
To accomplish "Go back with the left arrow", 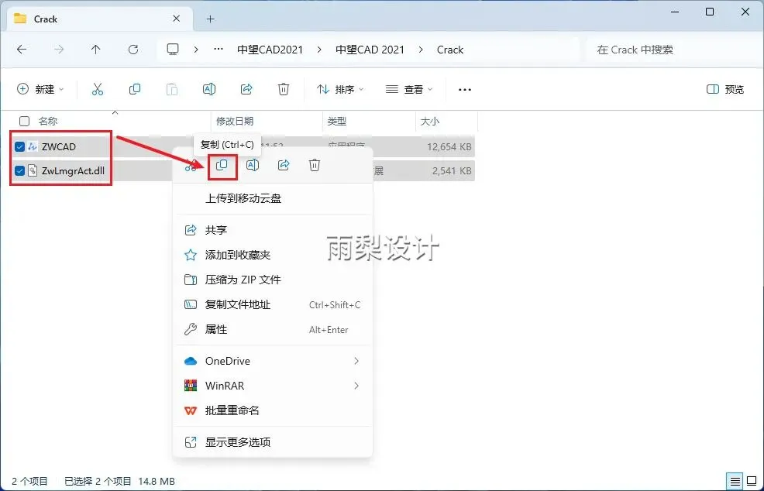I will pyautogui.click(x=22, y=50).
